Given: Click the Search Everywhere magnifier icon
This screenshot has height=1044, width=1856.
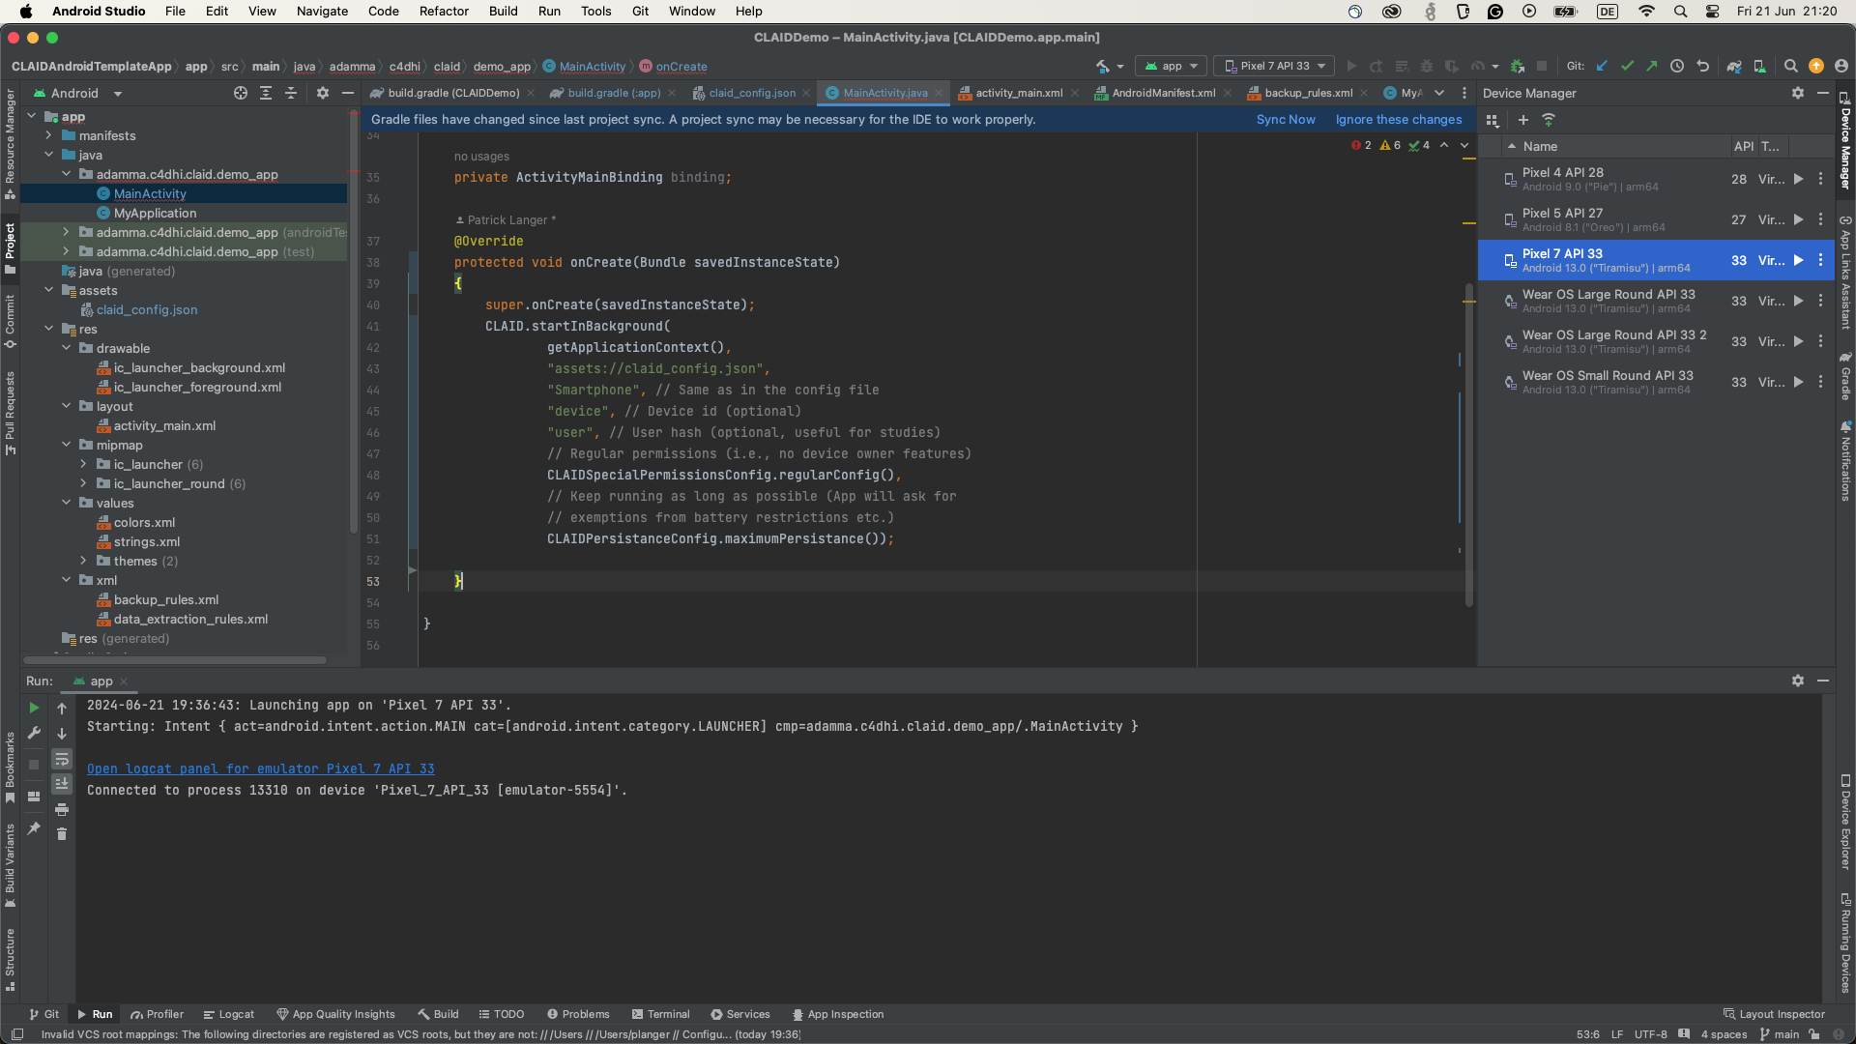Looking at the screenshot, I should 1790,67.
